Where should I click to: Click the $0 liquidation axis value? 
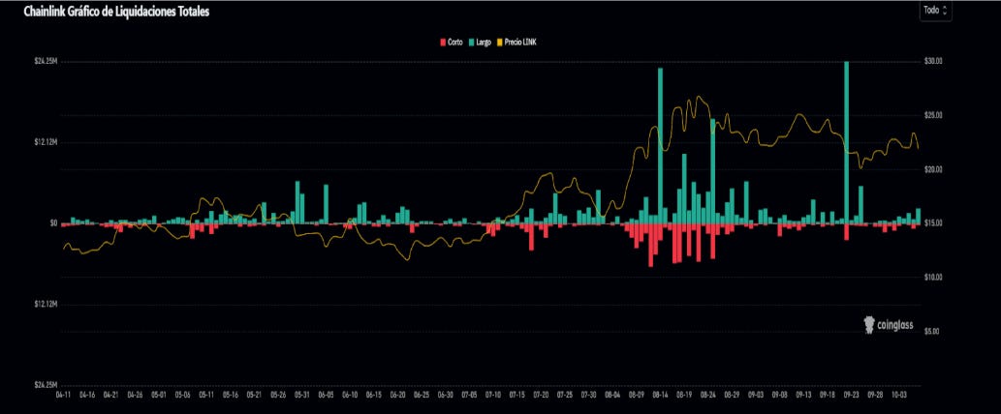pyautogui.click(x=53, y=222)
